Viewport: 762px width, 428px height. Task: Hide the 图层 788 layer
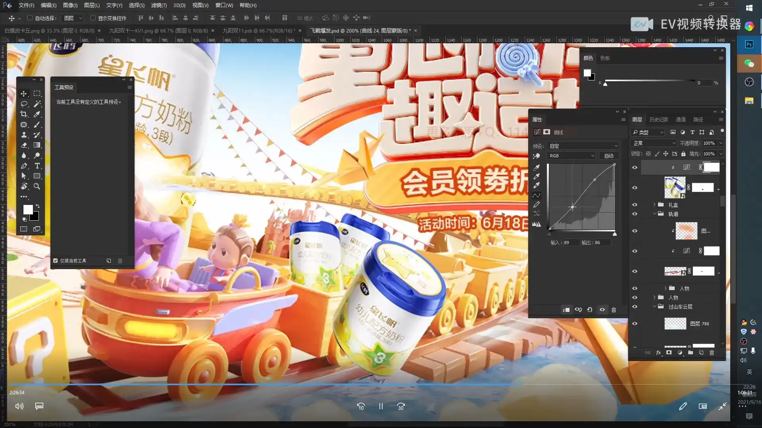[x=635, y=323]
